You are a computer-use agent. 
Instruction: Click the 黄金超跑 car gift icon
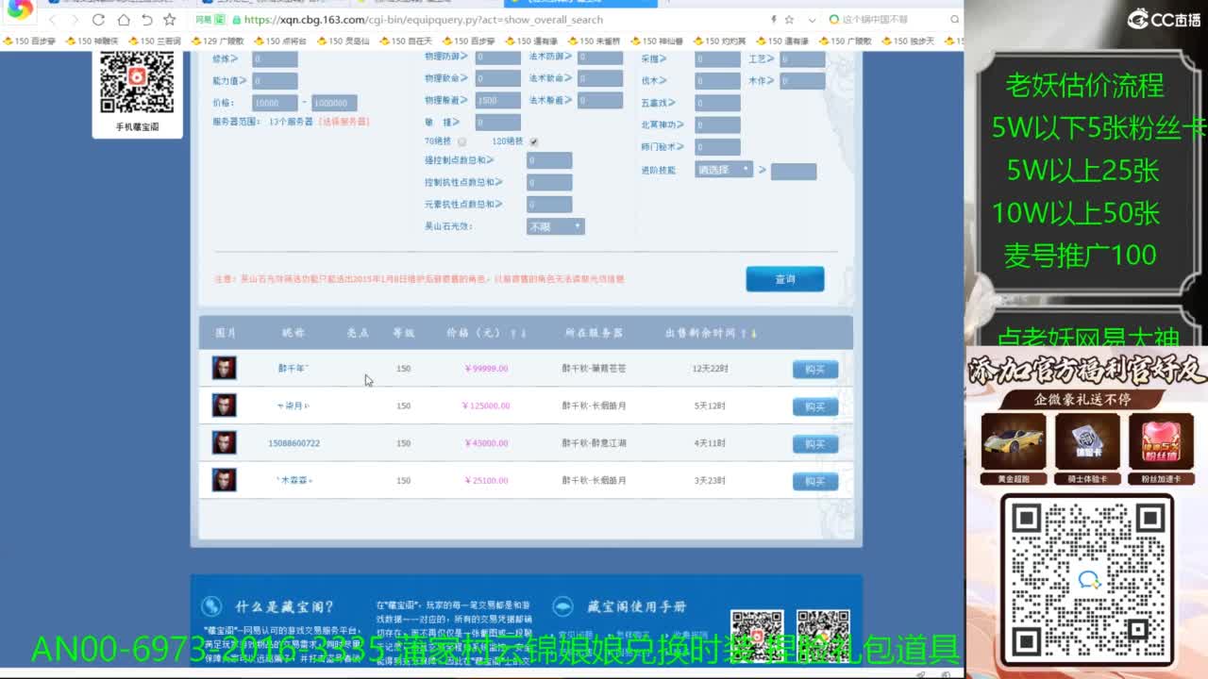(x=1013, y=443)
